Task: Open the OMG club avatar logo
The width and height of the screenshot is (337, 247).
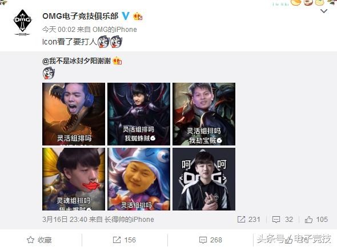Action: click(22, 23)
